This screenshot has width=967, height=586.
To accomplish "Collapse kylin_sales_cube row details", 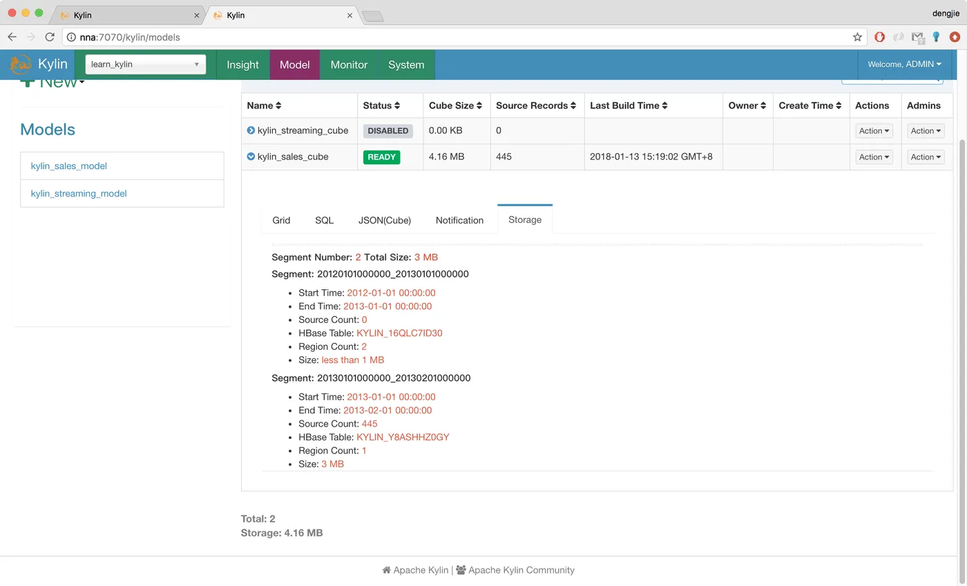I will click(x=251, y=156).
